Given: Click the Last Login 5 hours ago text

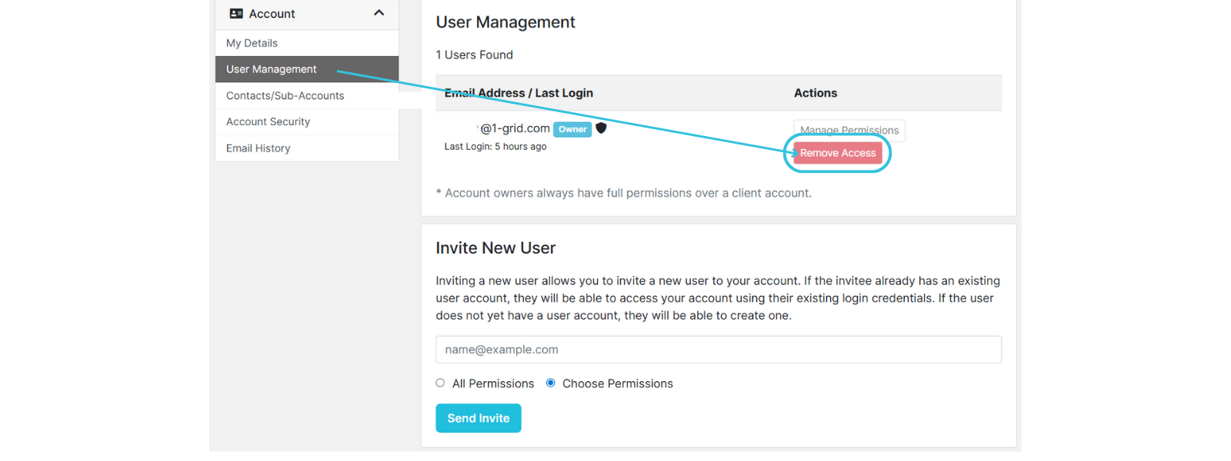Looking at the screenshot, I should 495,147.
